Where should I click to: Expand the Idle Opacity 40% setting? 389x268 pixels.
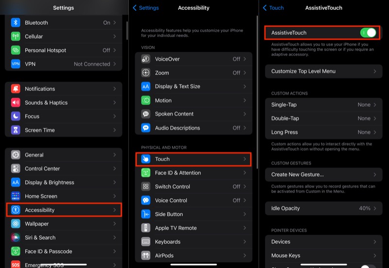(323, 208)
